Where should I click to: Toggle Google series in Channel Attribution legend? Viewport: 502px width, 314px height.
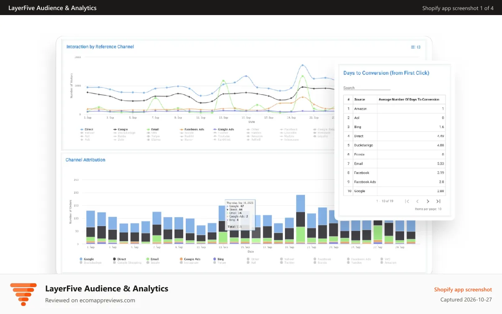pyautogui.click(x=87, y=259)
